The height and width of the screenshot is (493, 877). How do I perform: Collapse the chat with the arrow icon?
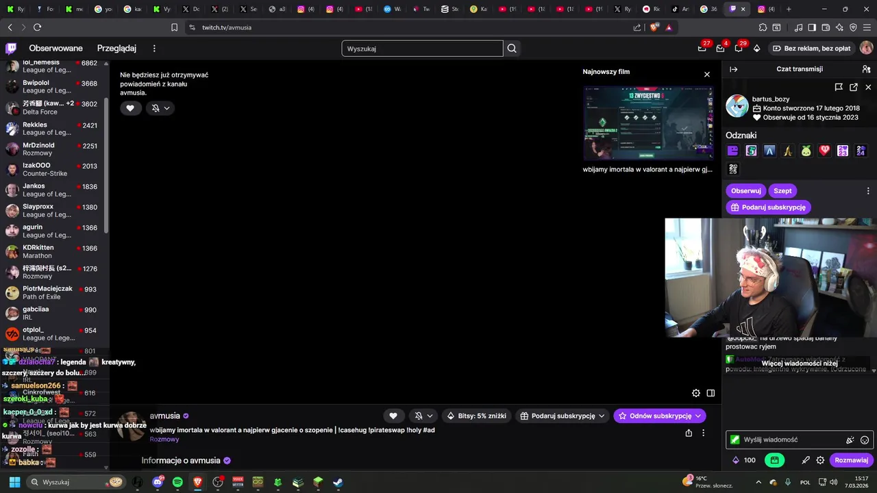click(734, 69)
